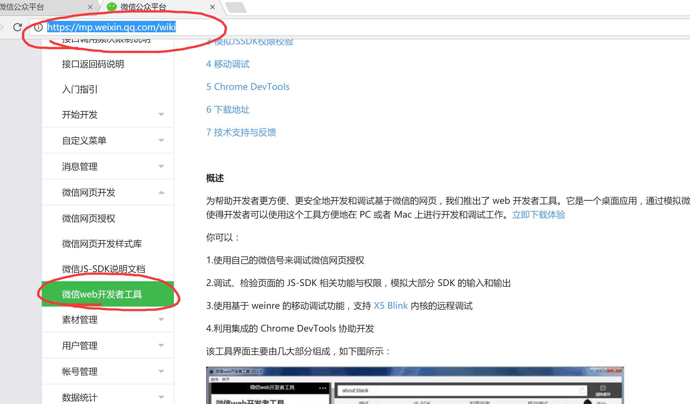Expand the 帐号管理 sidebar section arrow
Screen dimensions: 690x404
(161, 371)
